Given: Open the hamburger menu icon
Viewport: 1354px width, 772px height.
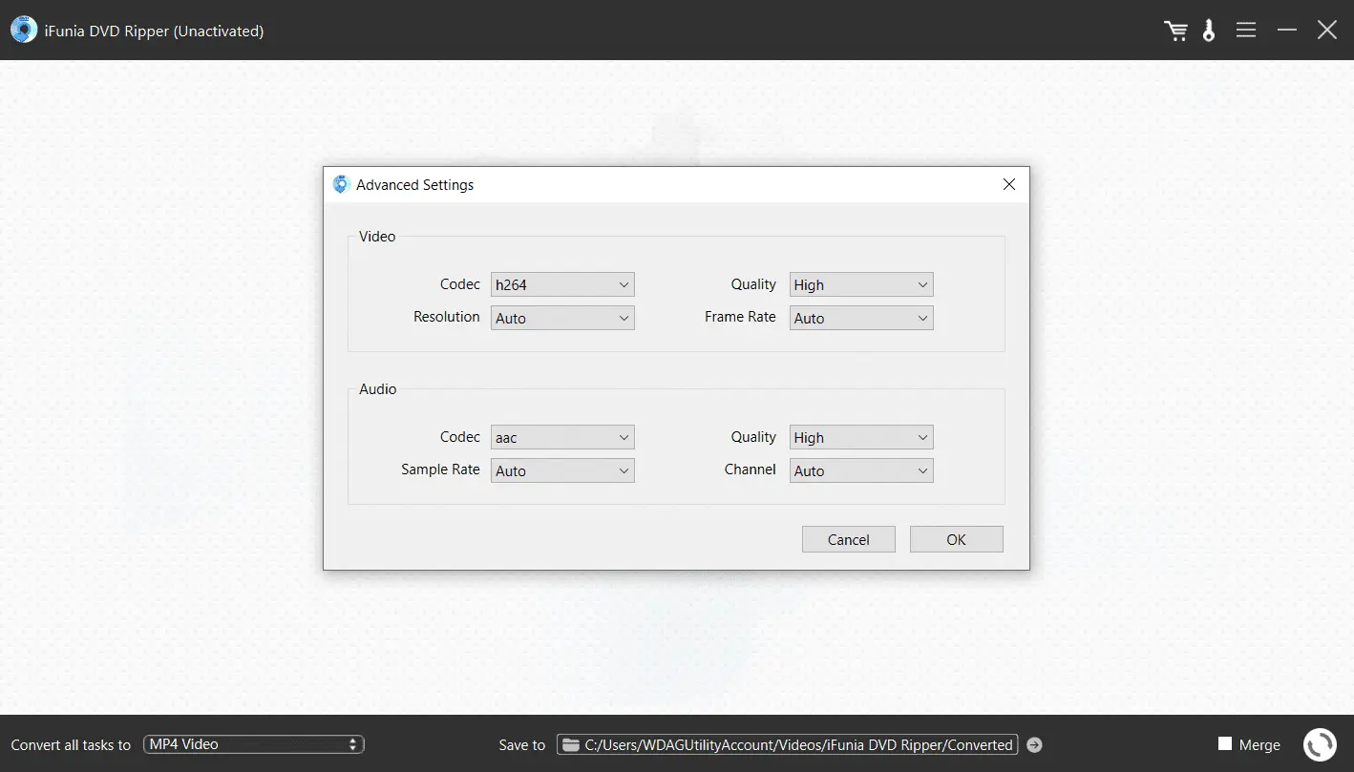Looking at the screenshot, I should 1245,31.
